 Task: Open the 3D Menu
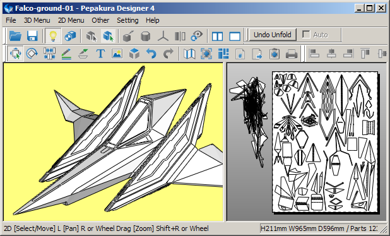click(37, 20)
